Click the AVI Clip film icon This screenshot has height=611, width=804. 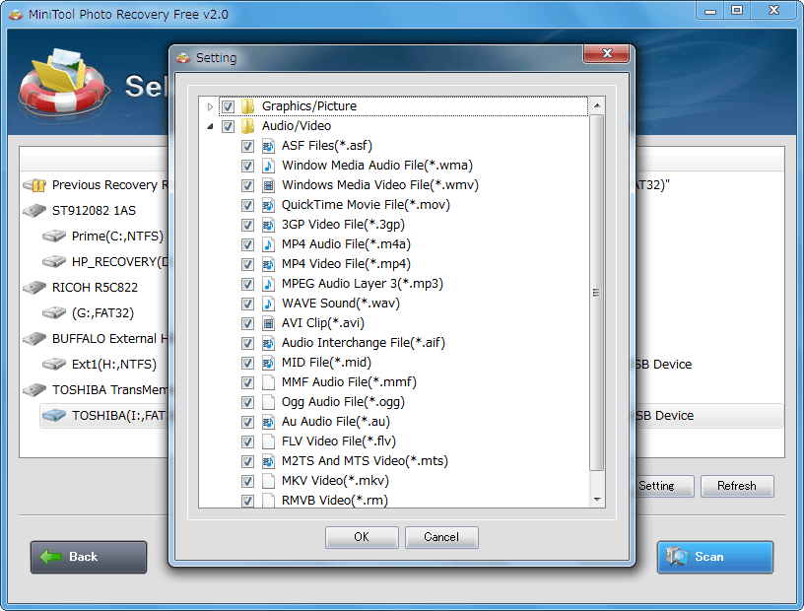(x=268, y=323)
